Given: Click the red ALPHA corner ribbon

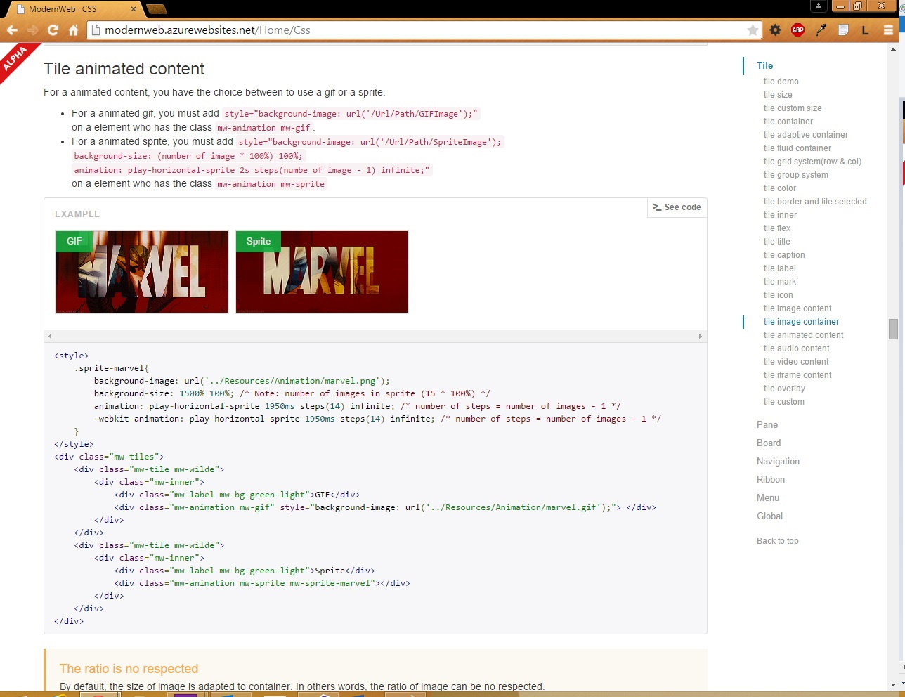Looking at the screenshot, I should point(14,59).
